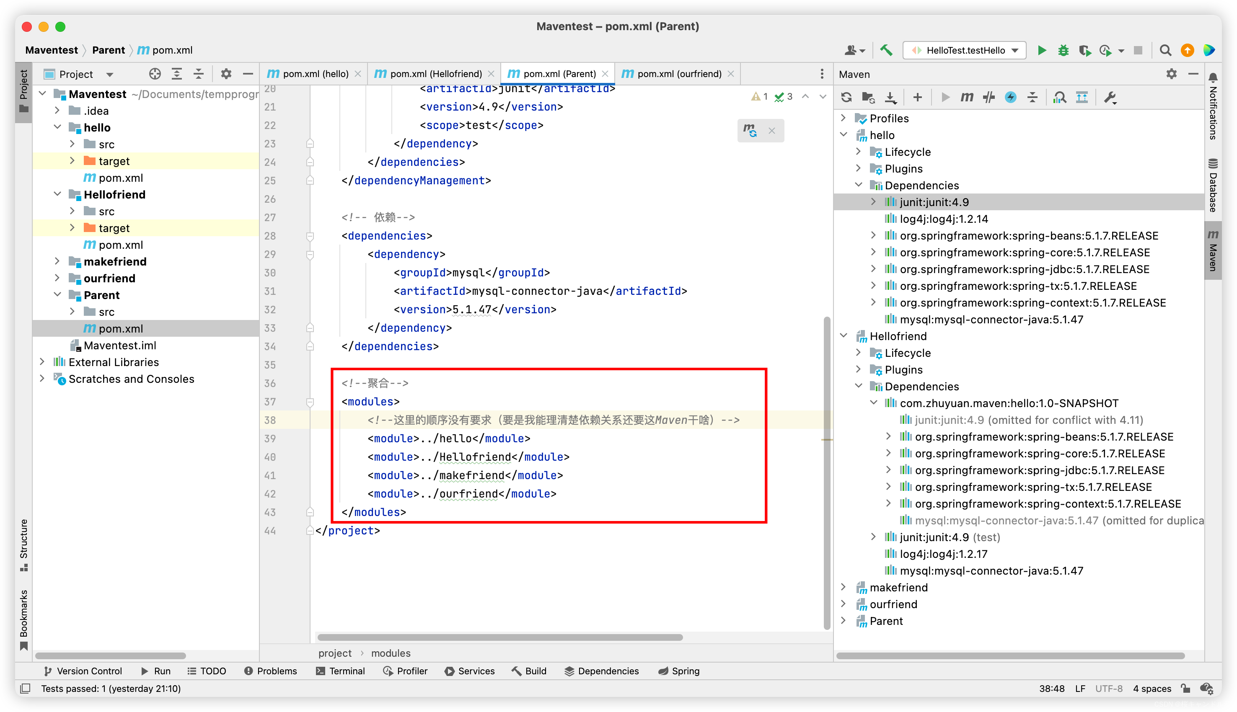
Task: Collapse Hellofriend Dependencies node in Maven
Action: click(859, 386)
